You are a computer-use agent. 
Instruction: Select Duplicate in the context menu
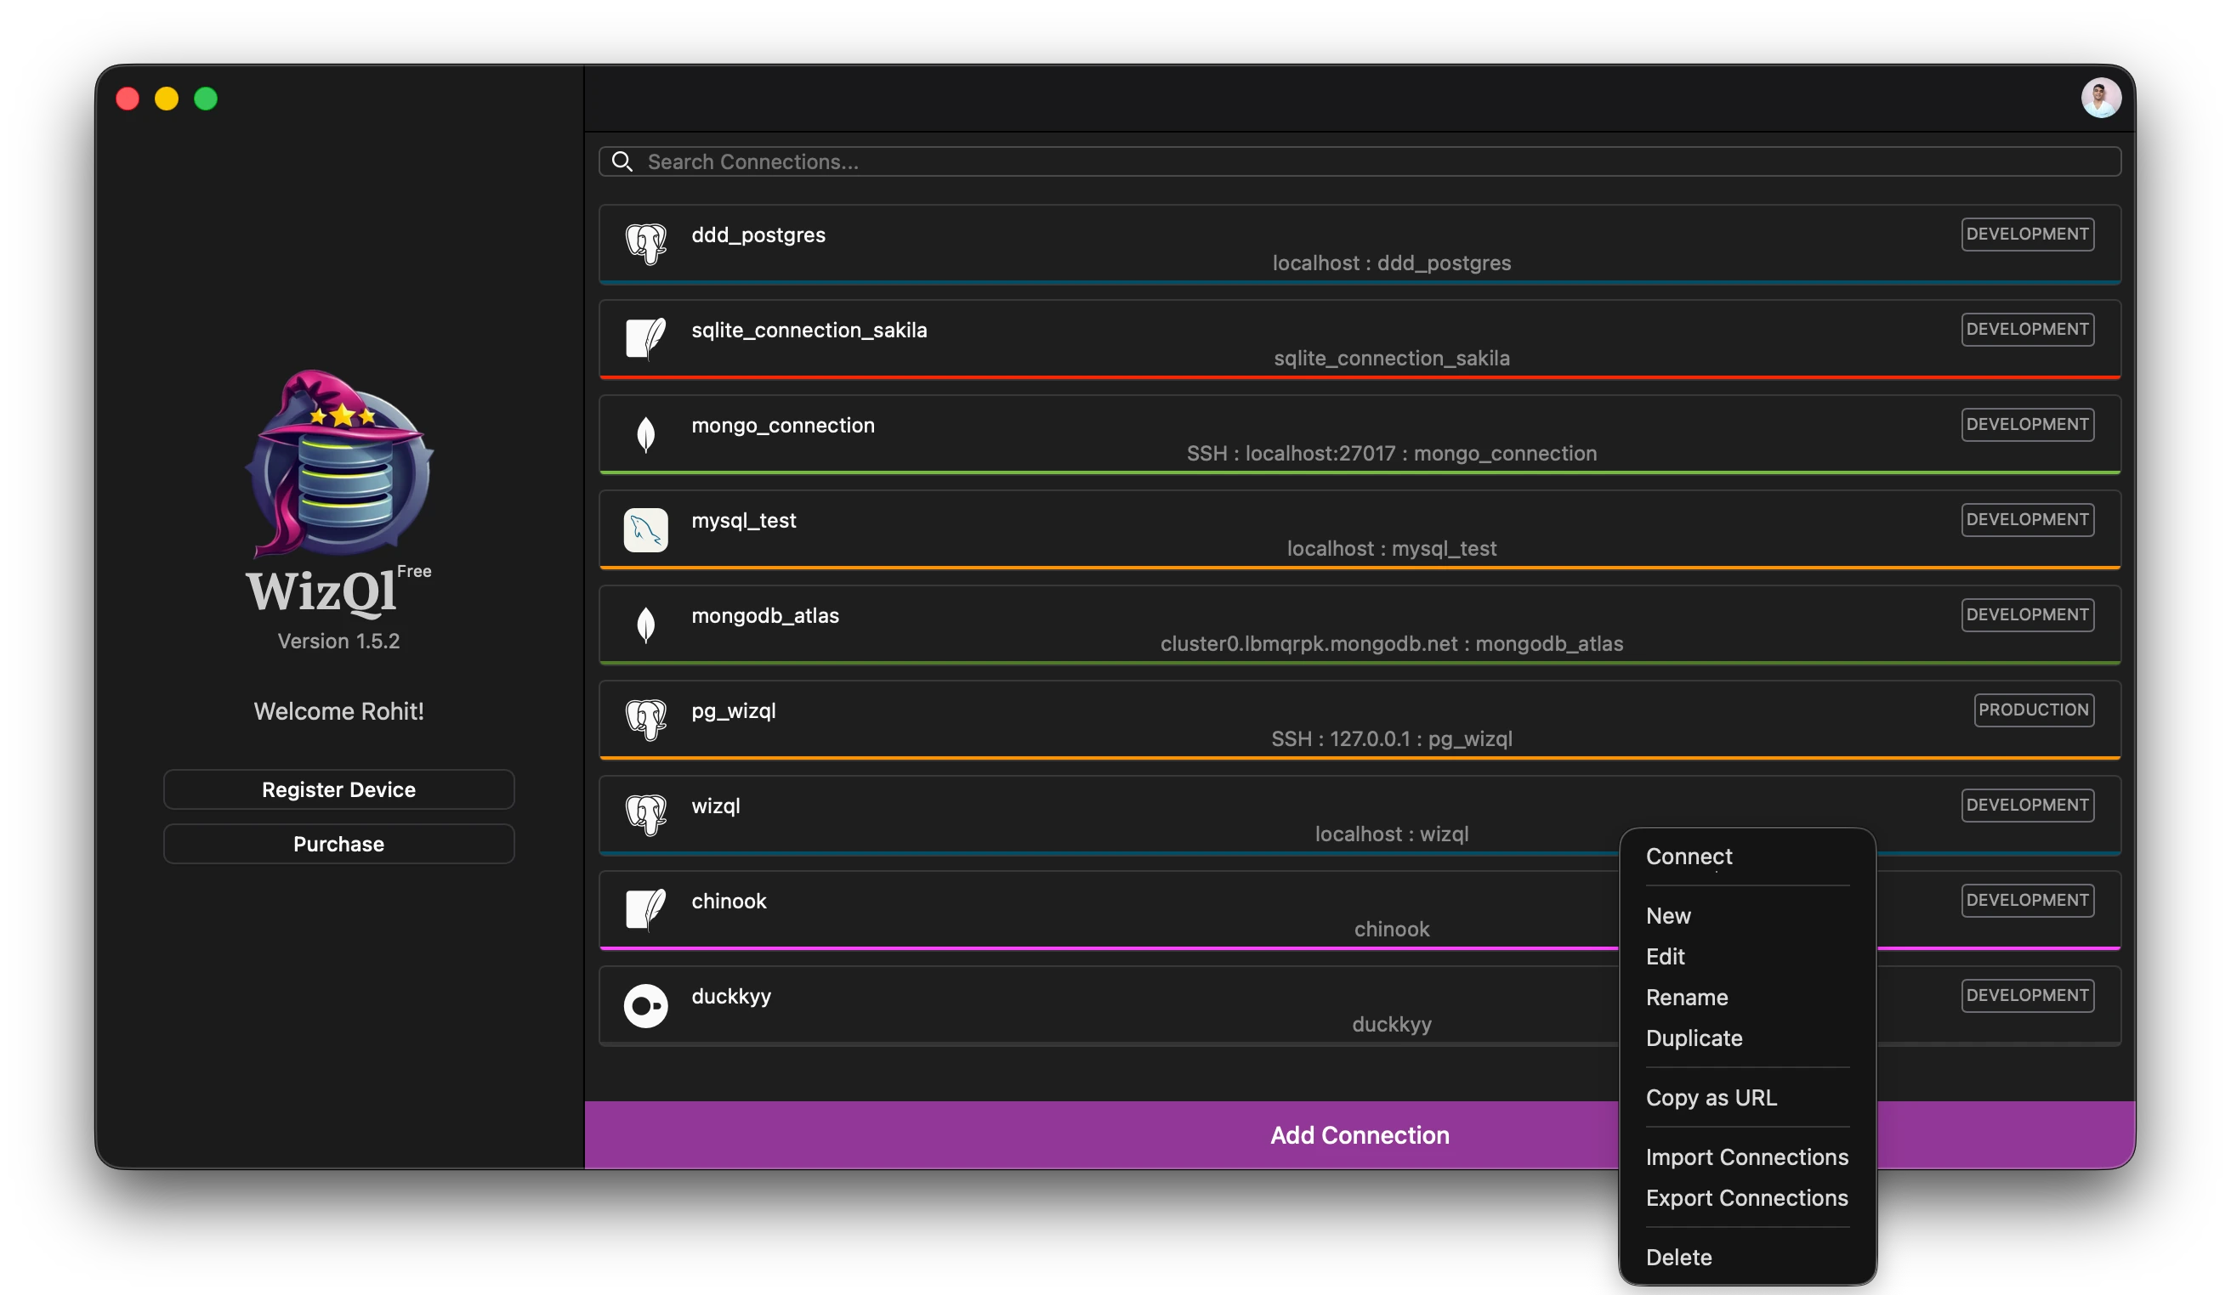1693,1038
